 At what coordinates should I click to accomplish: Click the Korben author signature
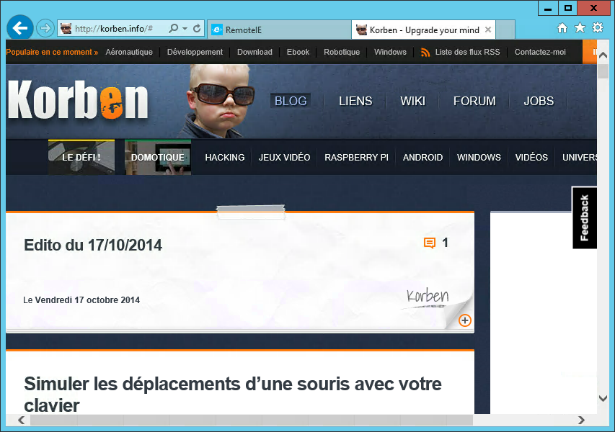tap(427, 297)
